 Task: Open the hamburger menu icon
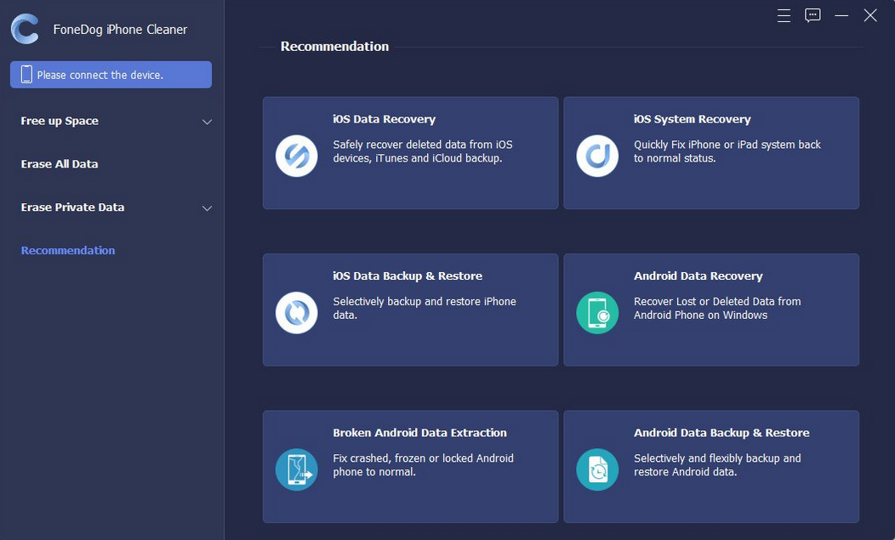[x=784, y=15]
